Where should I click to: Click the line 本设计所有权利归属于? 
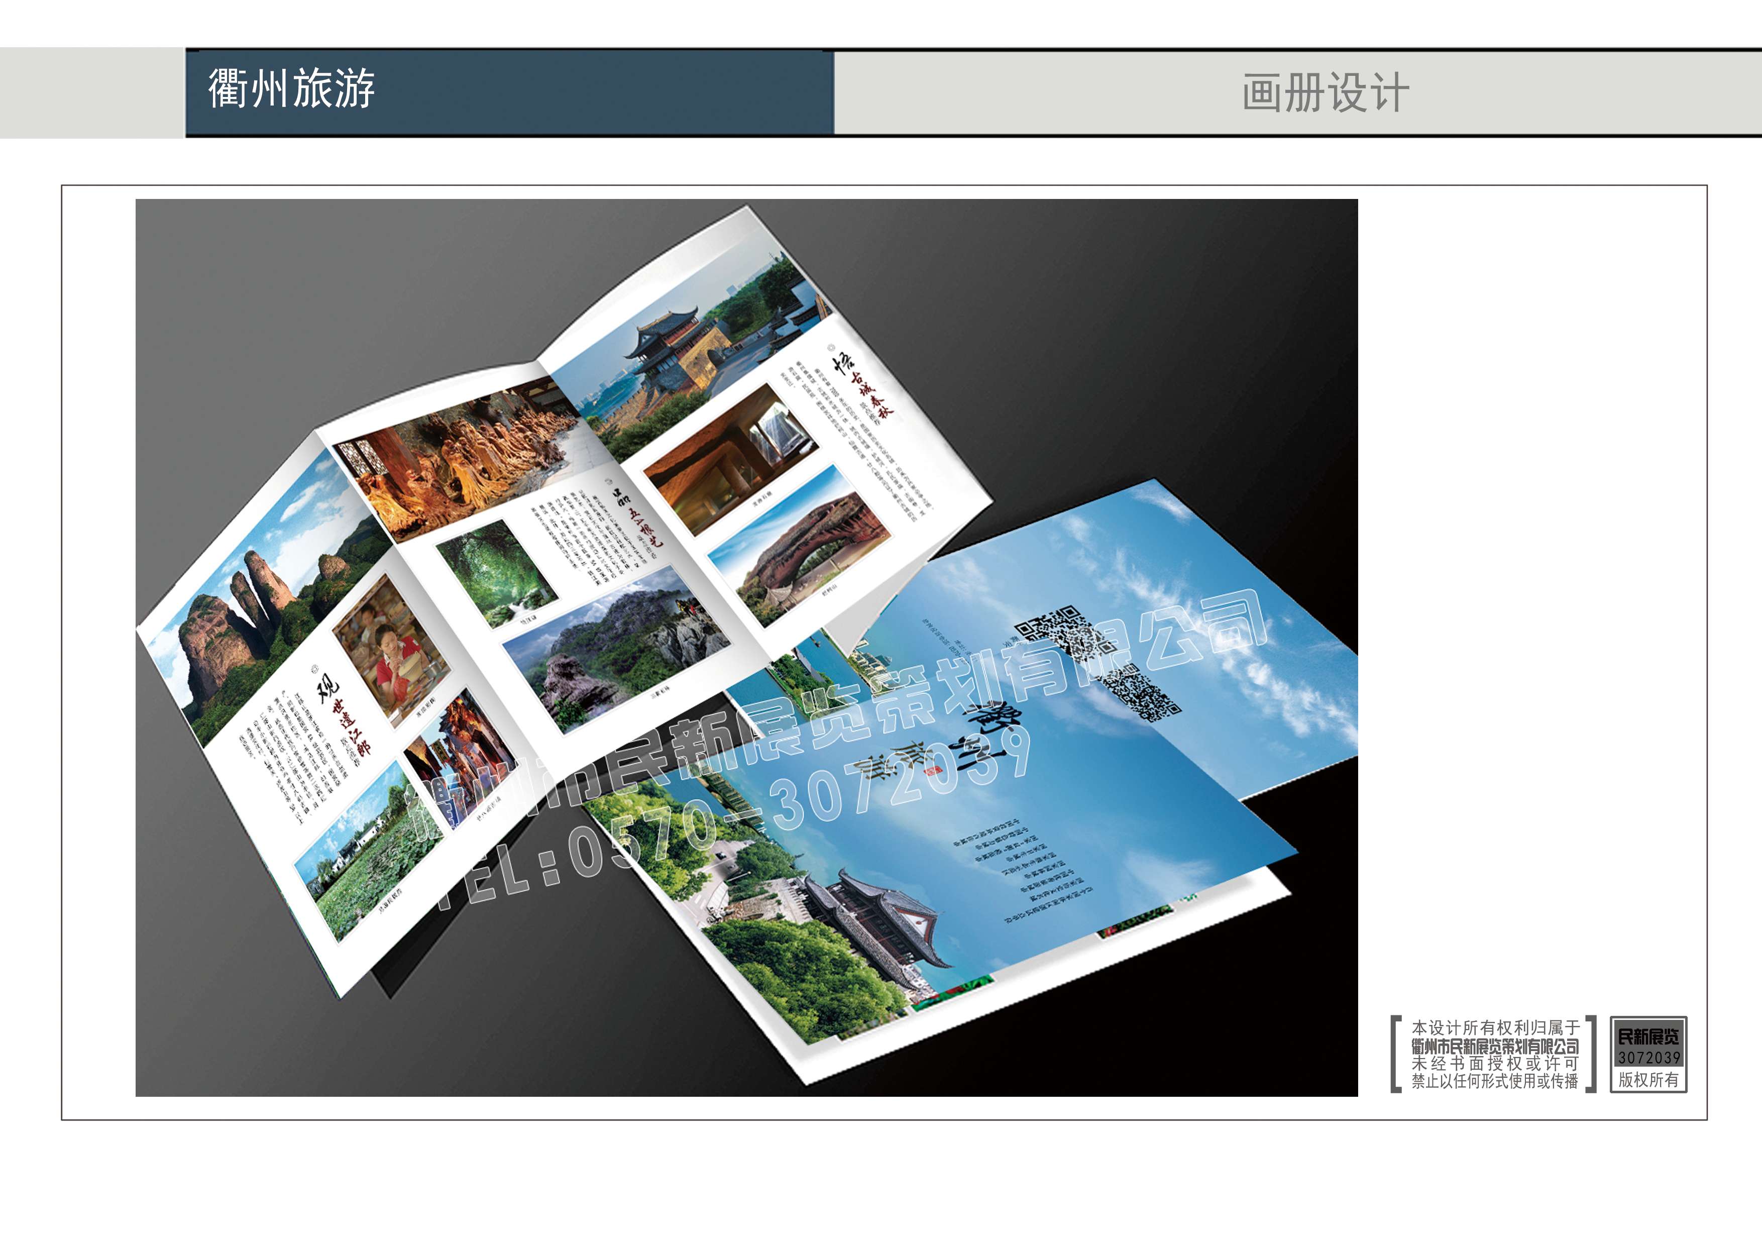tap(1496, 1027)
